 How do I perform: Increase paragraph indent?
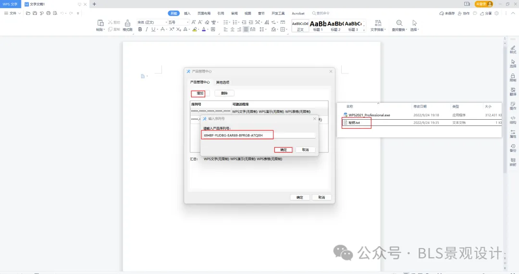point(251,22)
